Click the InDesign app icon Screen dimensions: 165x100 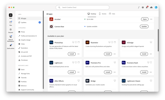pos(124,42)
